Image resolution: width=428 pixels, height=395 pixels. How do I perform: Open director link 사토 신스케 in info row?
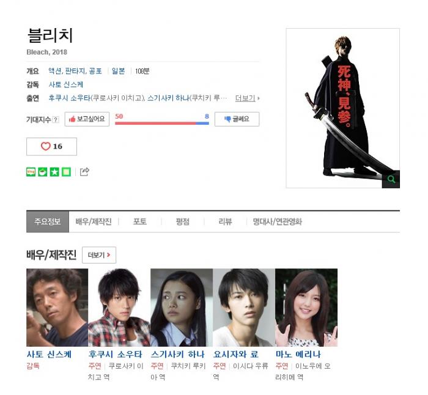(66, 84)
